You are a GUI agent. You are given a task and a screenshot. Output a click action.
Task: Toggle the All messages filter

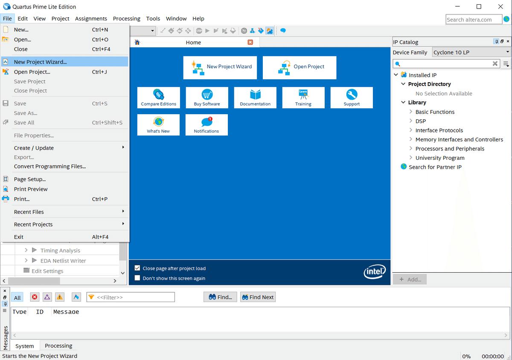pyautogui.click(x=17, y=297)
